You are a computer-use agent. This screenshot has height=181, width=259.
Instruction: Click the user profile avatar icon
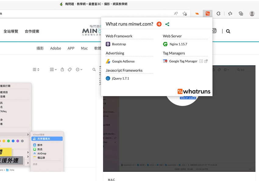pos(252,13)
